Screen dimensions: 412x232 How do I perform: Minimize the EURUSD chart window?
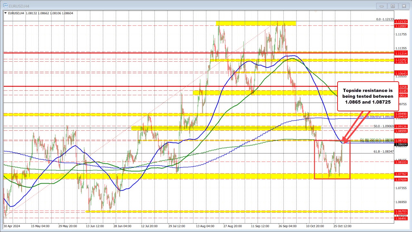click(x=381, y=5)
